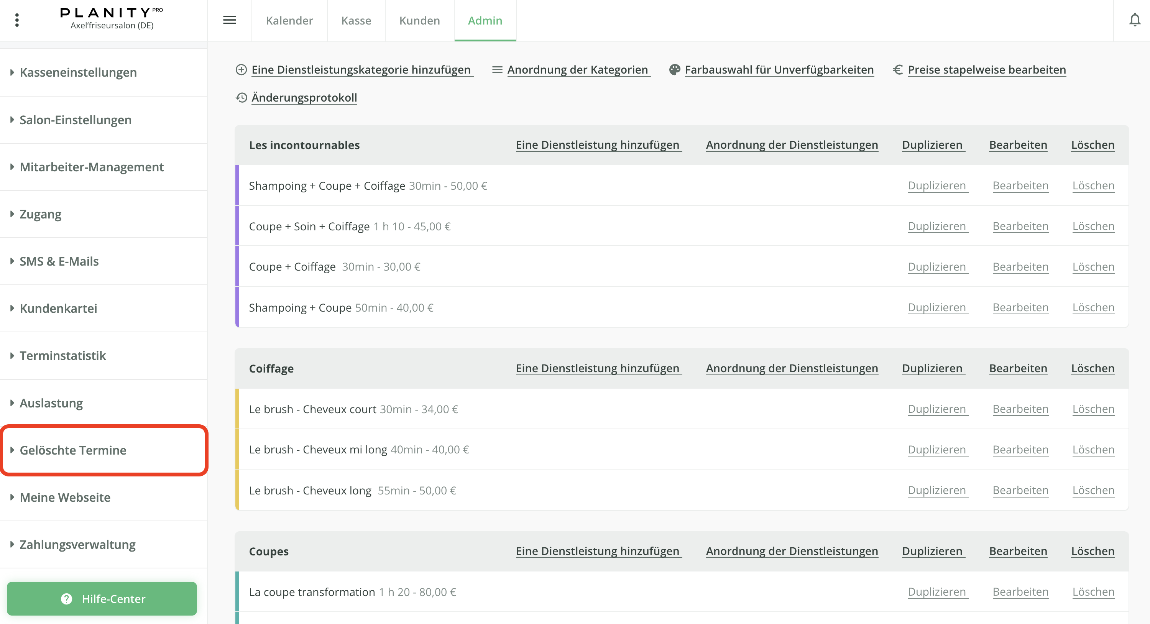
Task: Open the notifications bell
Action: [1134, 20]
